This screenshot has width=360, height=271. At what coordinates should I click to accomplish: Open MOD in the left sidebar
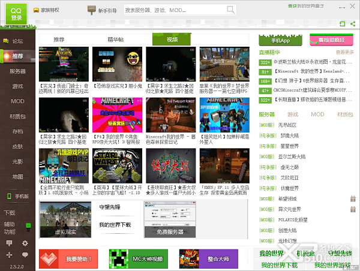[x=17, y=101]
